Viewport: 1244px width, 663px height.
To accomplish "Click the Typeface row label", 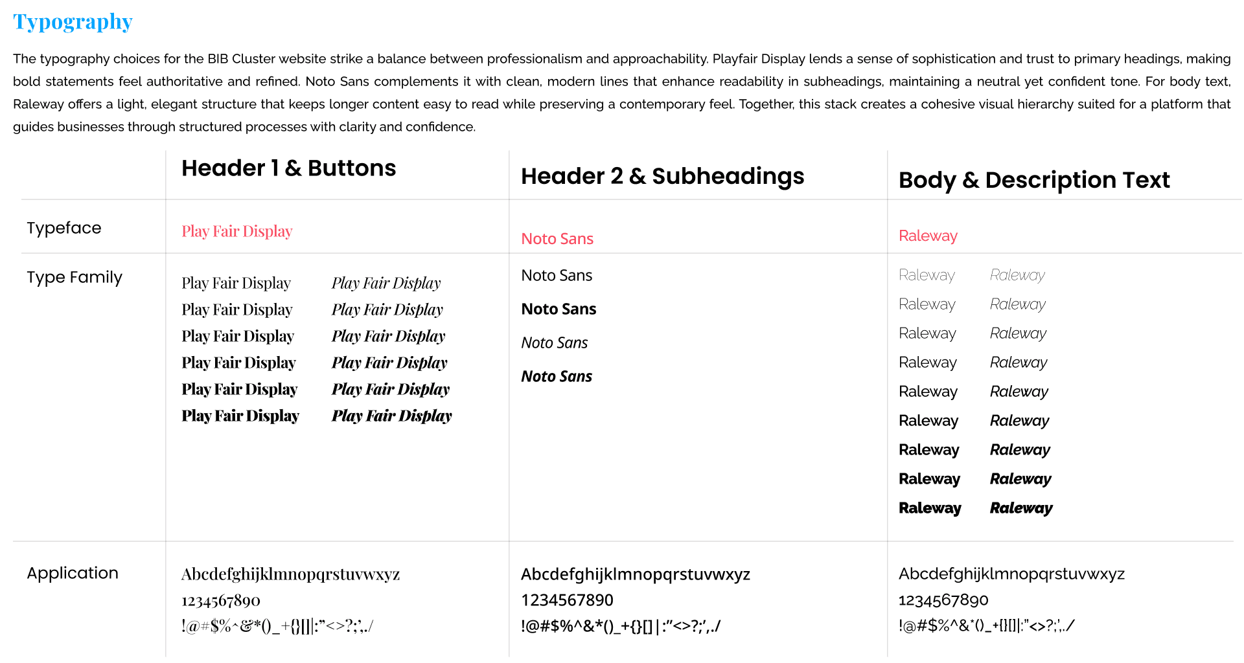I will pyautogui.click(x=63, y=228).
